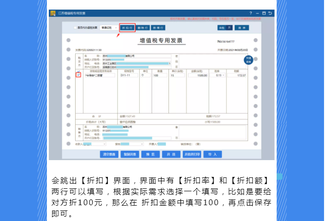Click the 删除行 delete row button

click(x=143, y=28)
